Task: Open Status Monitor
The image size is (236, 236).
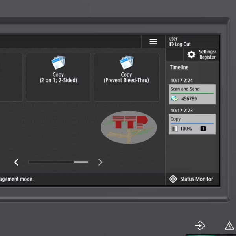Action: coord(192,179)
